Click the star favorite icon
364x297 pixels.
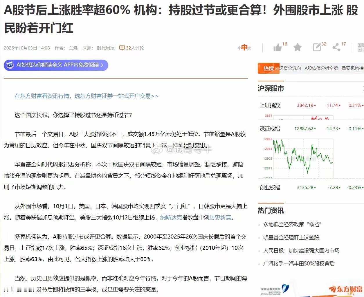click(x=298, y=47)
